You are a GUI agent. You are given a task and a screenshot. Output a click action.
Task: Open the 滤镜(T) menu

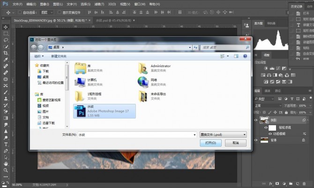tap(99, 4)
